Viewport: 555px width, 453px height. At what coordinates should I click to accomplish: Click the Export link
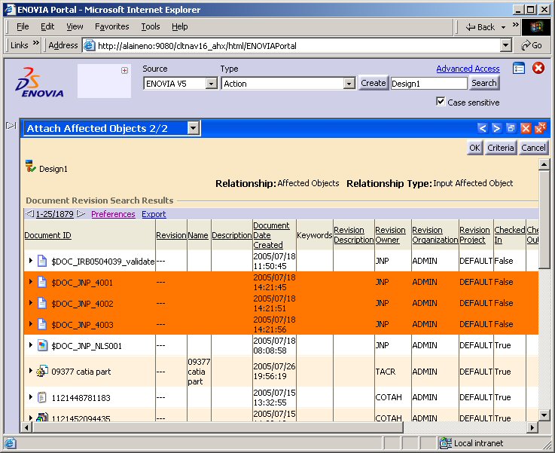(154, 214)
